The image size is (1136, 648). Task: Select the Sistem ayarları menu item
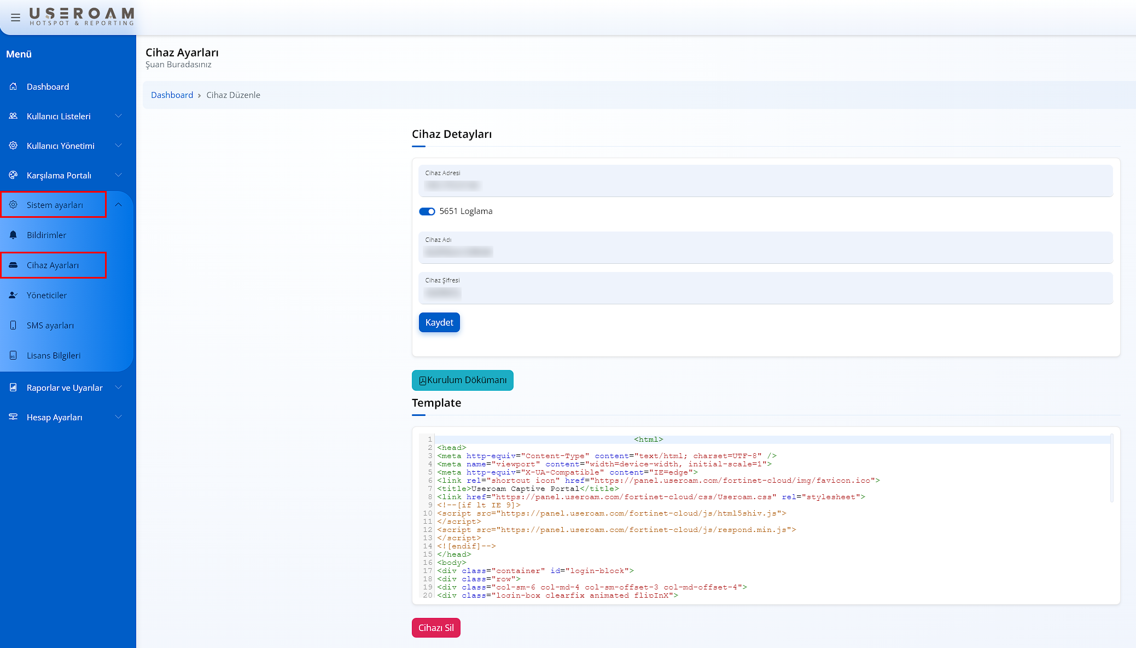click(x=55, y=205)
